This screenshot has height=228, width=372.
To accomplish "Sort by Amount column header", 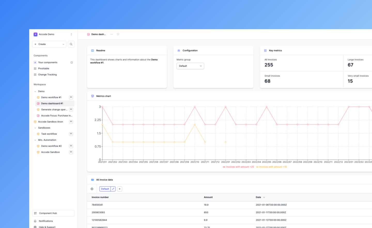I will click(208, 197).
